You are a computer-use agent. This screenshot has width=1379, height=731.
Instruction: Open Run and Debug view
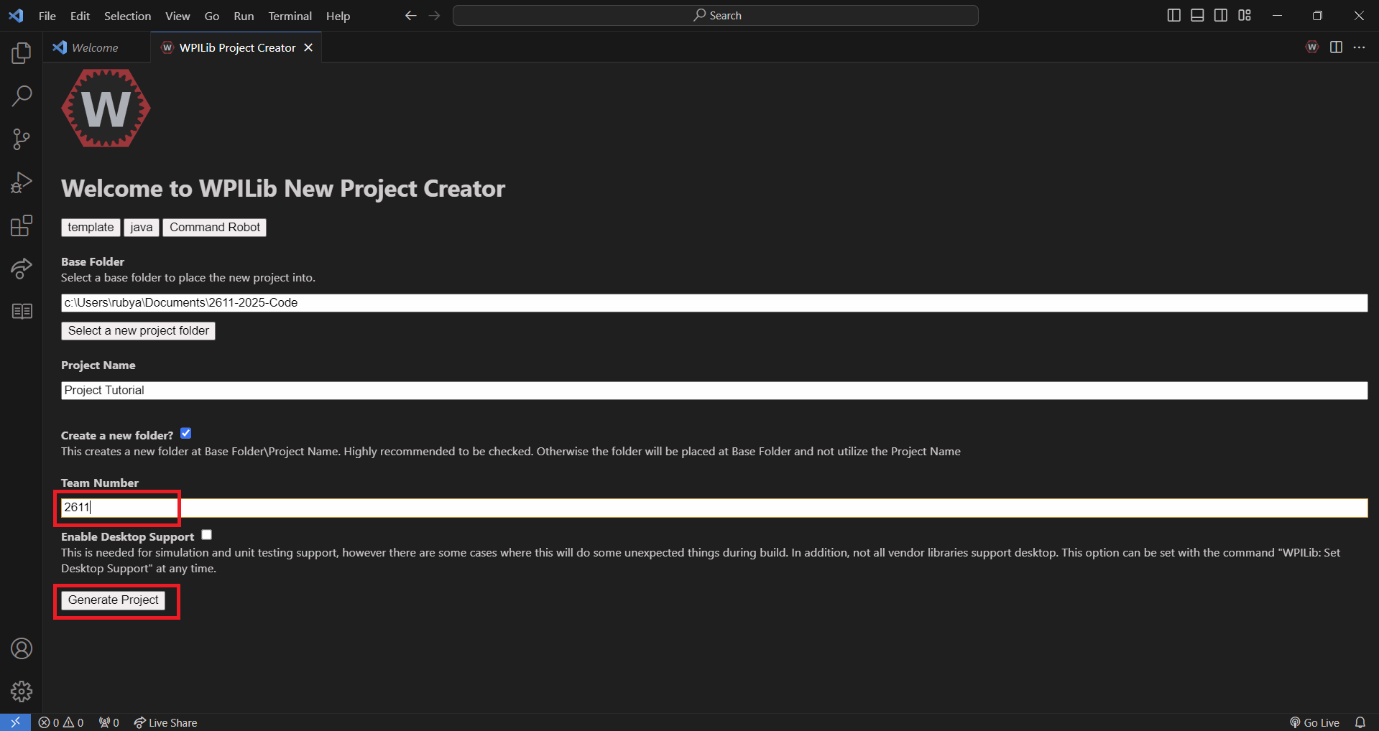[x=22, y=182]
